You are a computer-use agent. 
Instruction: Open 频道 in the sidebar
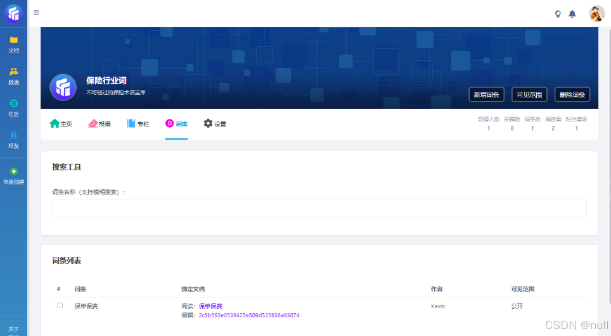pos(14,76)
